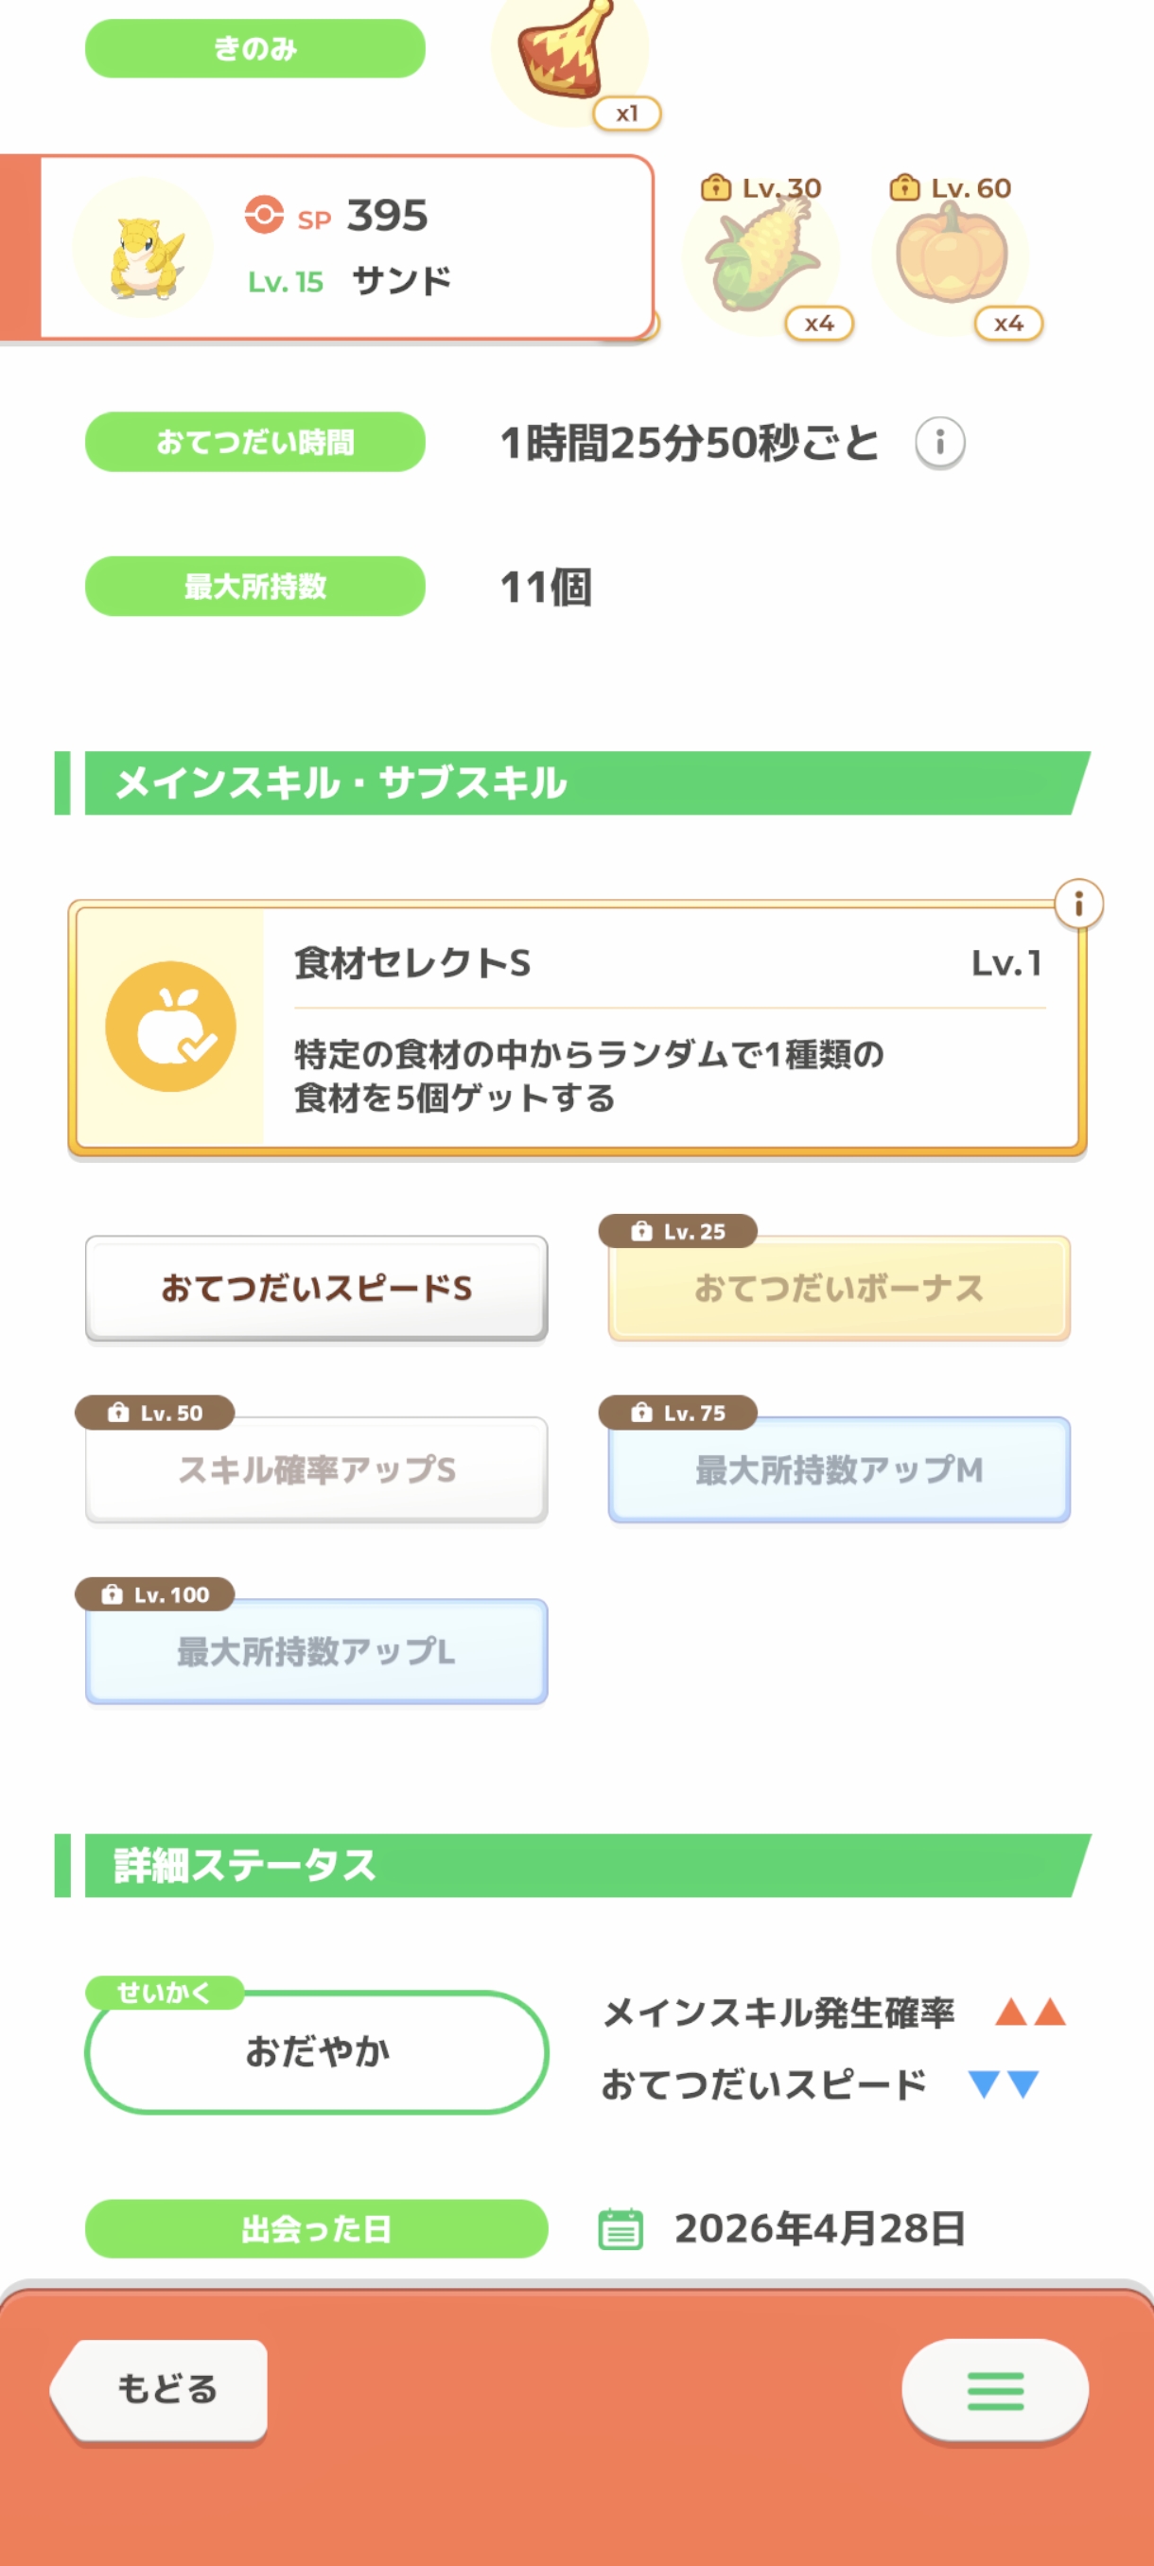Tap the locked 最大所持数アップL sub skill

pyautogui.click(x=317, y=1652)
